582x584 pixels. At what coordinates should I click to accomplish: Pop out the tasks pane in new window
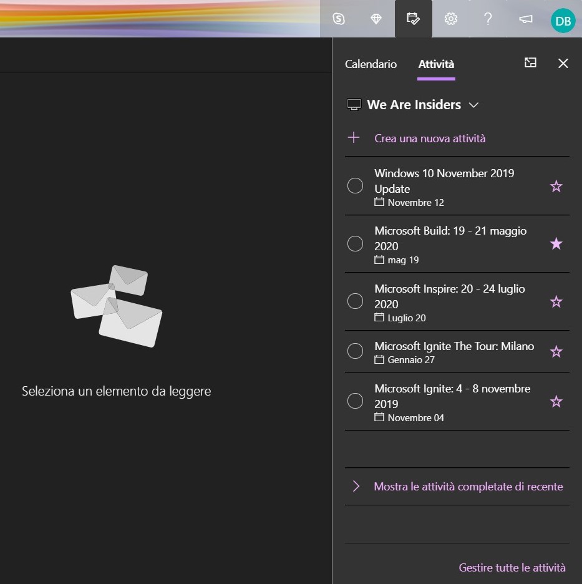[530, 62]
